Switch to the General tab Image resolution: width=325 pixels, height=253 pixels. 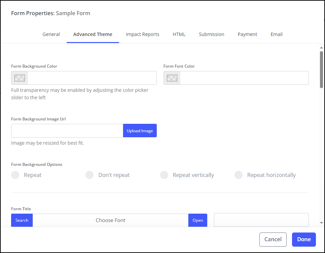point(51,34)
